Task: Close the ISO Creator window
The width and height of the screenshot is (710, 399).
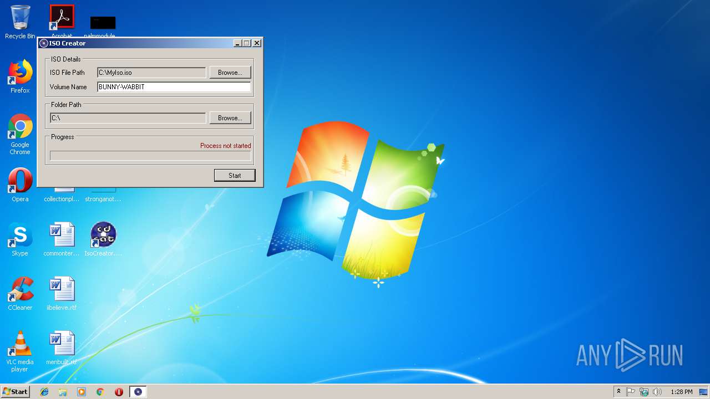Action: point(256,43)
